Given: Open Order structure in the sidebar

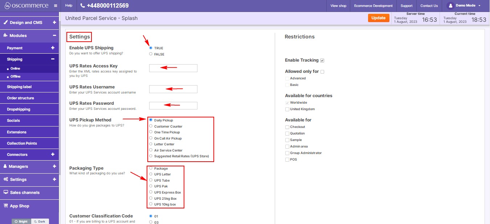Looking at the screenshot, I should coord(20,98).
